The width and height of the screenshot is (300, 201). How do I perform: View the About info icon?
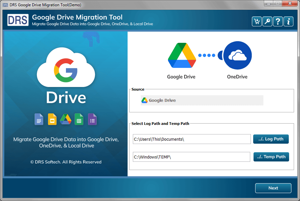pos(288,21)
